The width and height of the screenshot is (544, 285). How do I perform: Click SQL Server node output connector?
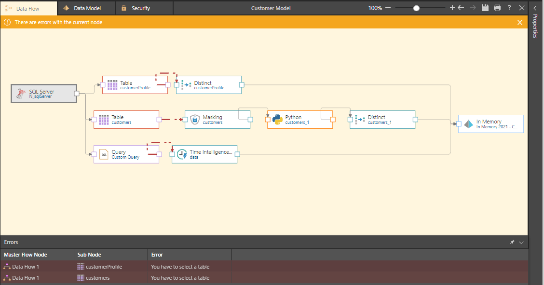pos(77,94)
